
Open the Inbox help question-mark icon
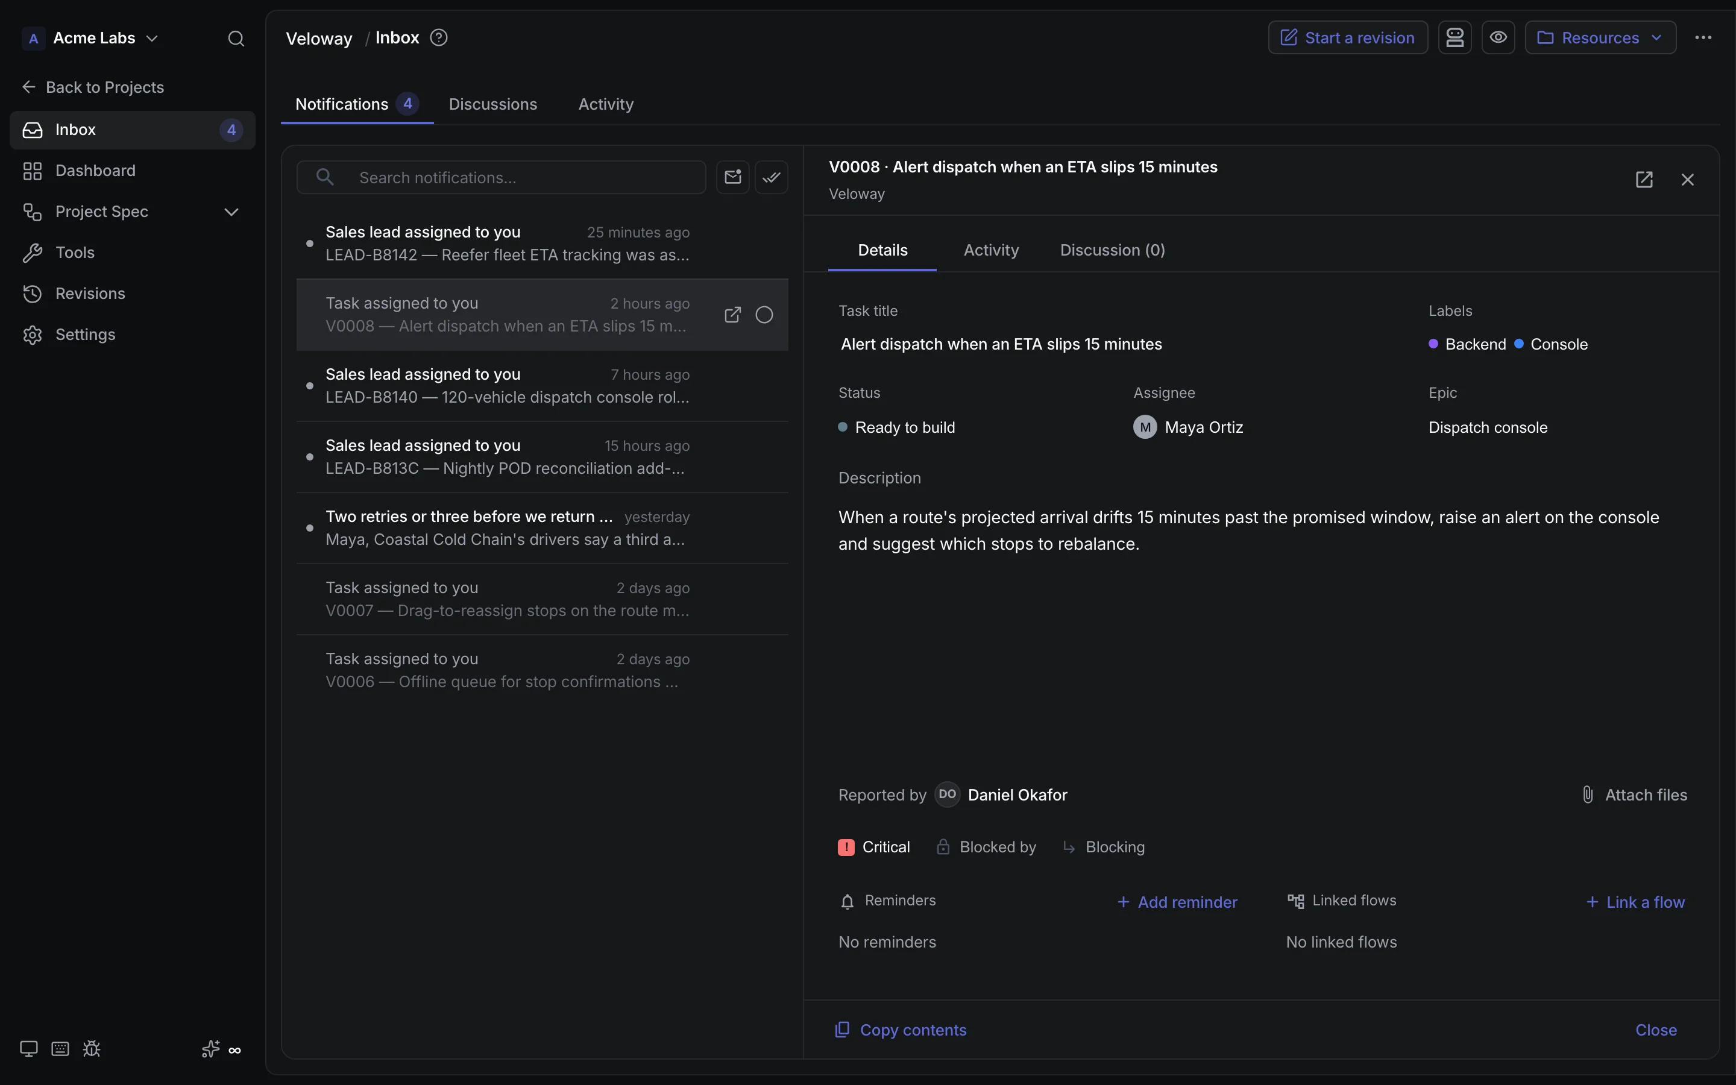click(438, 37)
